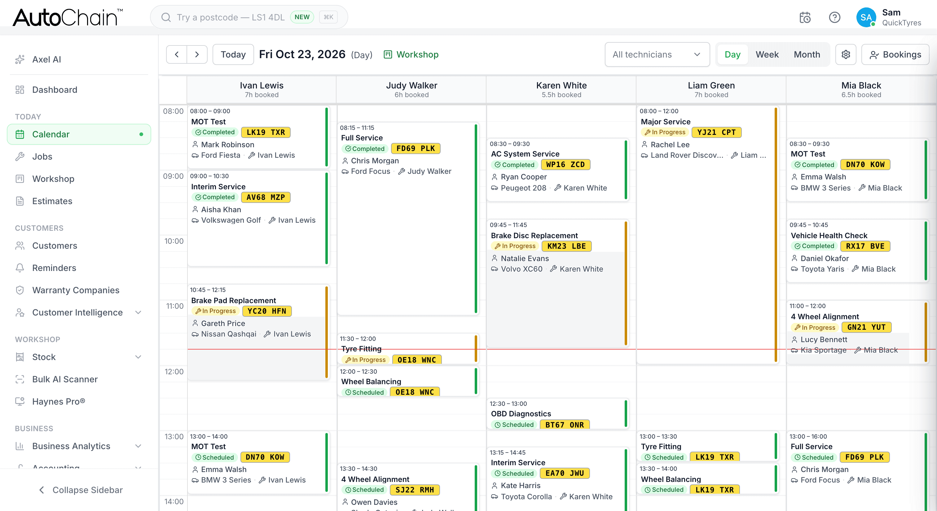Open the calendar clock icon in header

point(805,17)
